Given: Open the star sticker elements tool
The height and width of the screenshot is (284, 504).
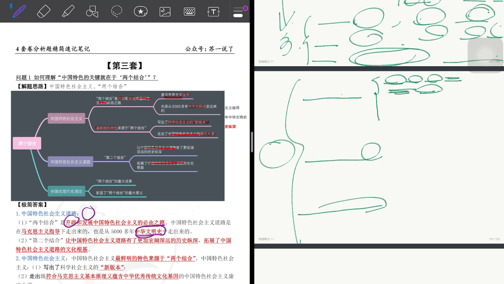Looking at the screenshot, I should coord(140,12).
